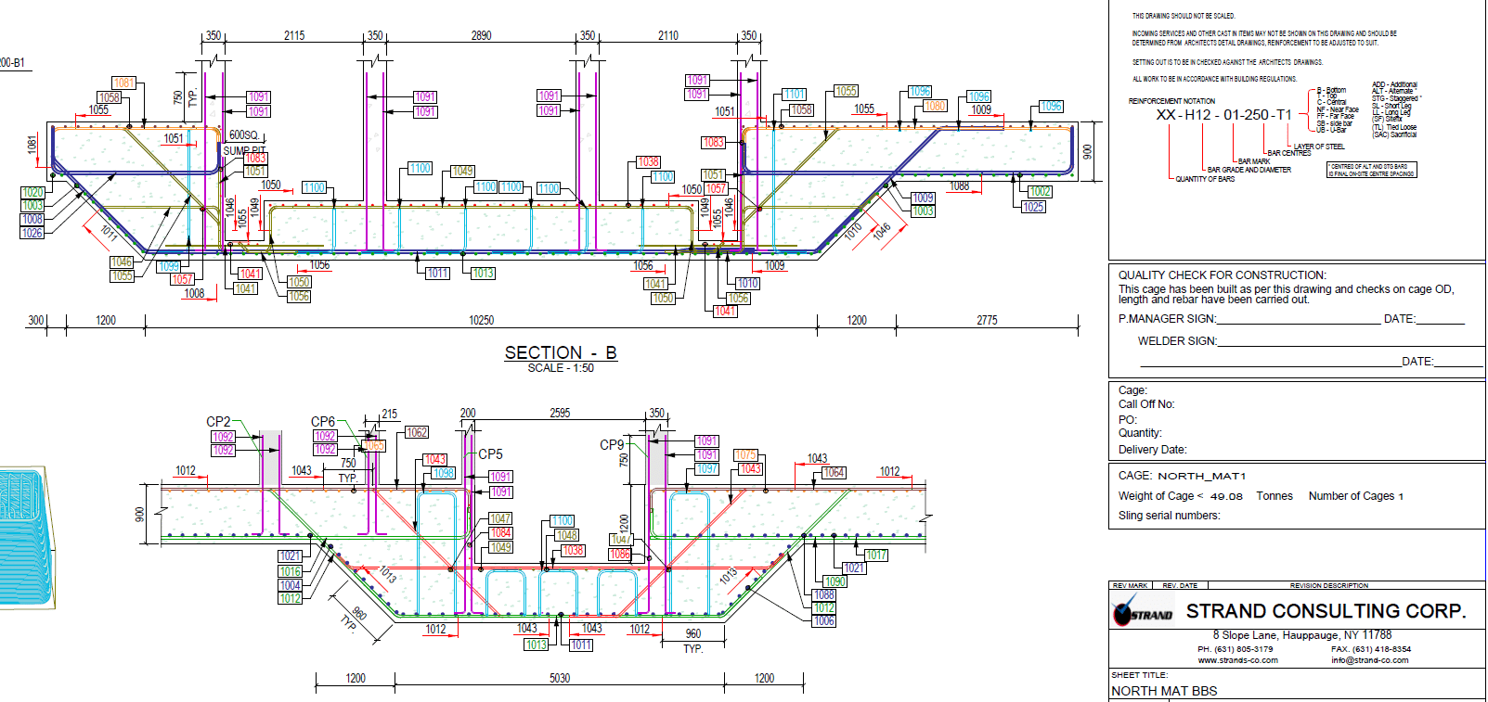Click the CP9 column label
The image size is (1488, 702).
click(x=612, y=445)
